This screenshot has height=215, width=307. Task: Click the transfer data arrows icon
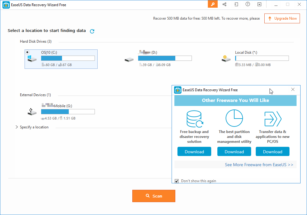click(x=273, y=119)
